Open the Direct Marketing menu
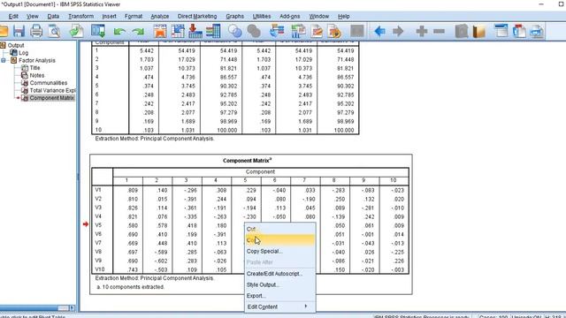 coord(197,16)
